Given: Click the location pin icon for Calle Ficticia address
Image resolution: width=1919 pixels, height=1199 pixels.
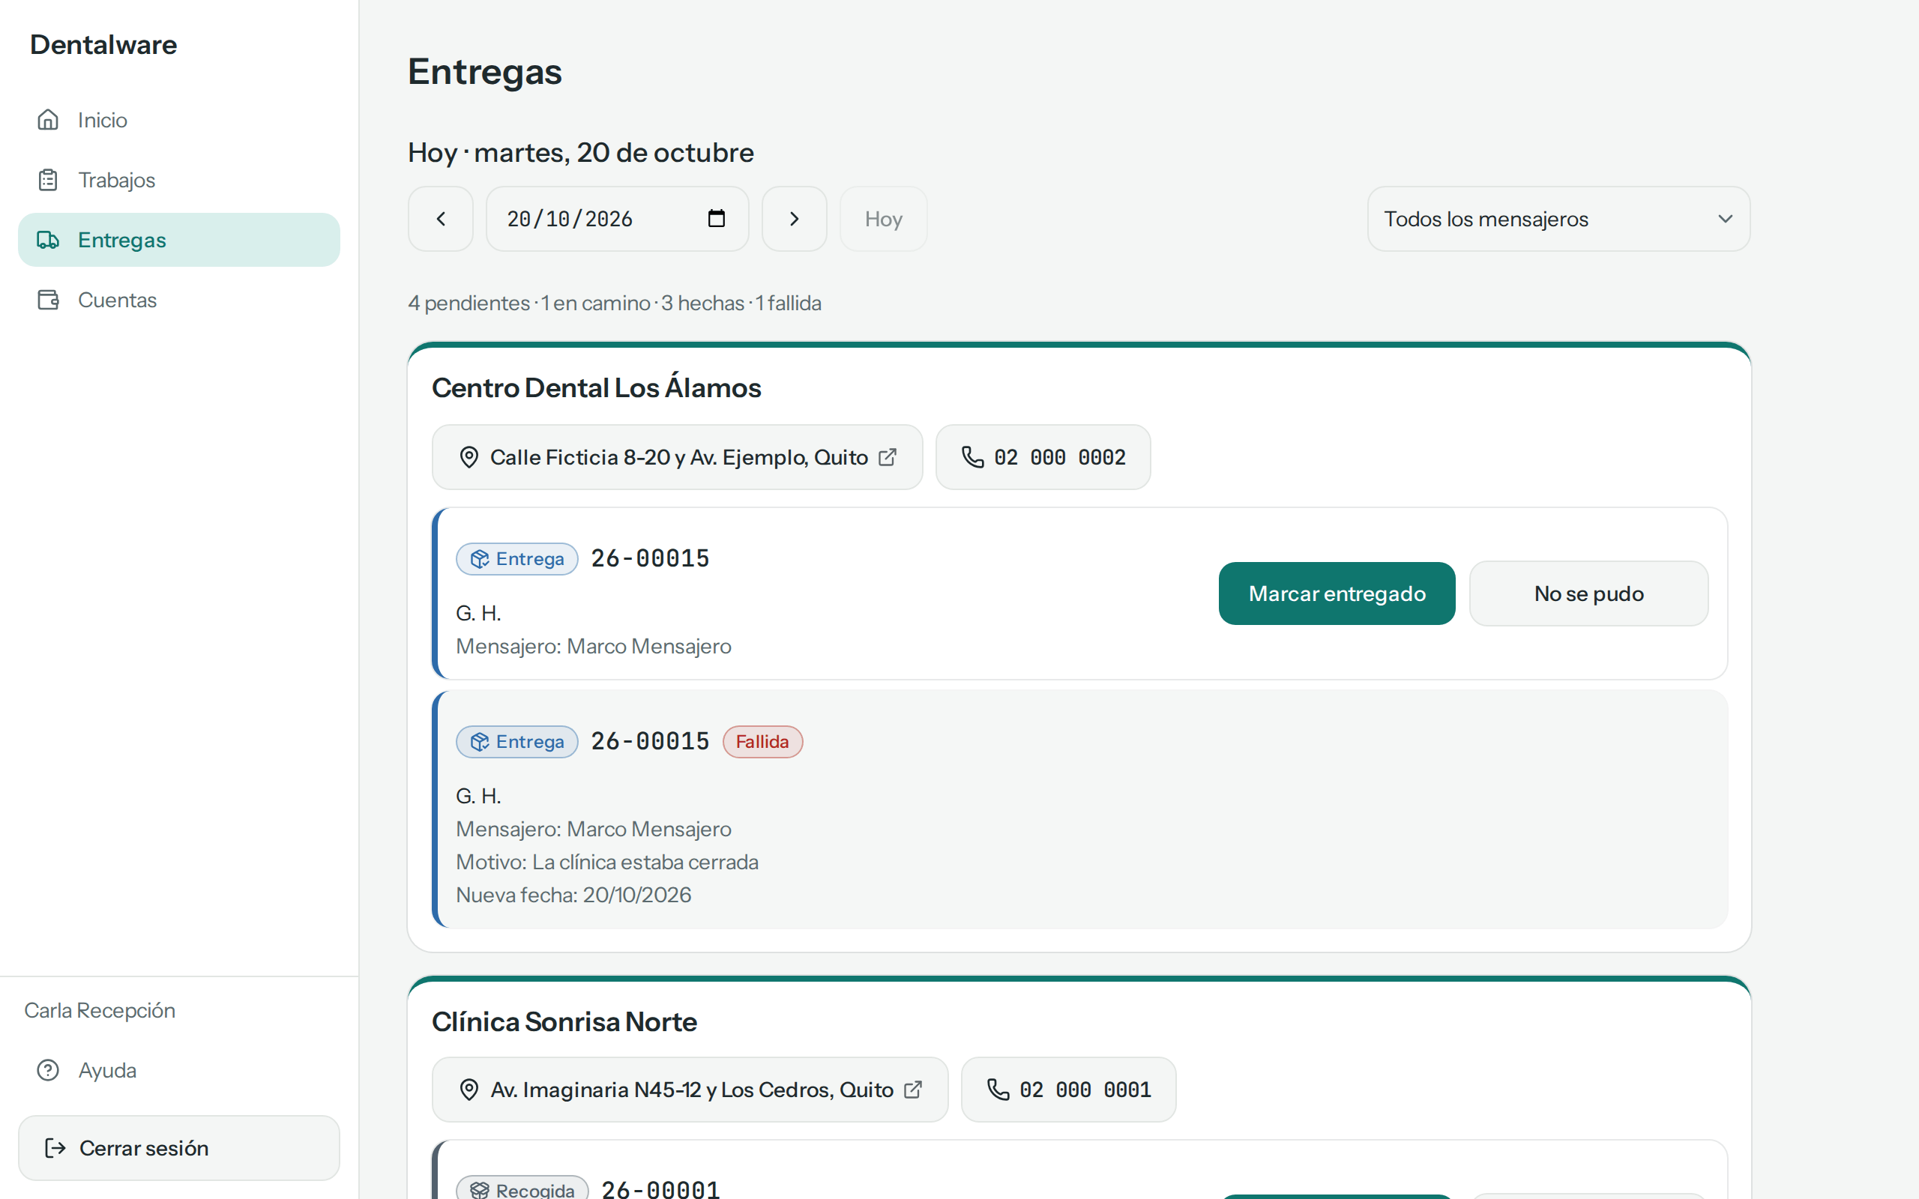Looking at the screenshot, I should point(469,458).
